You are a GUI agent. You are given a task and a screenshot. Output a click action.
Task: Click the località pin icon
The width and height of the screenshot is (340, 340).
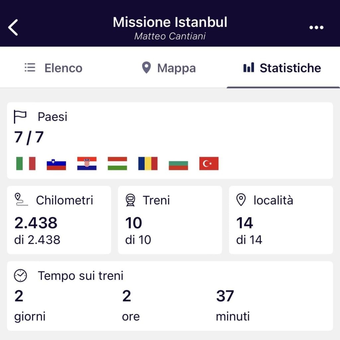point(241,200)
